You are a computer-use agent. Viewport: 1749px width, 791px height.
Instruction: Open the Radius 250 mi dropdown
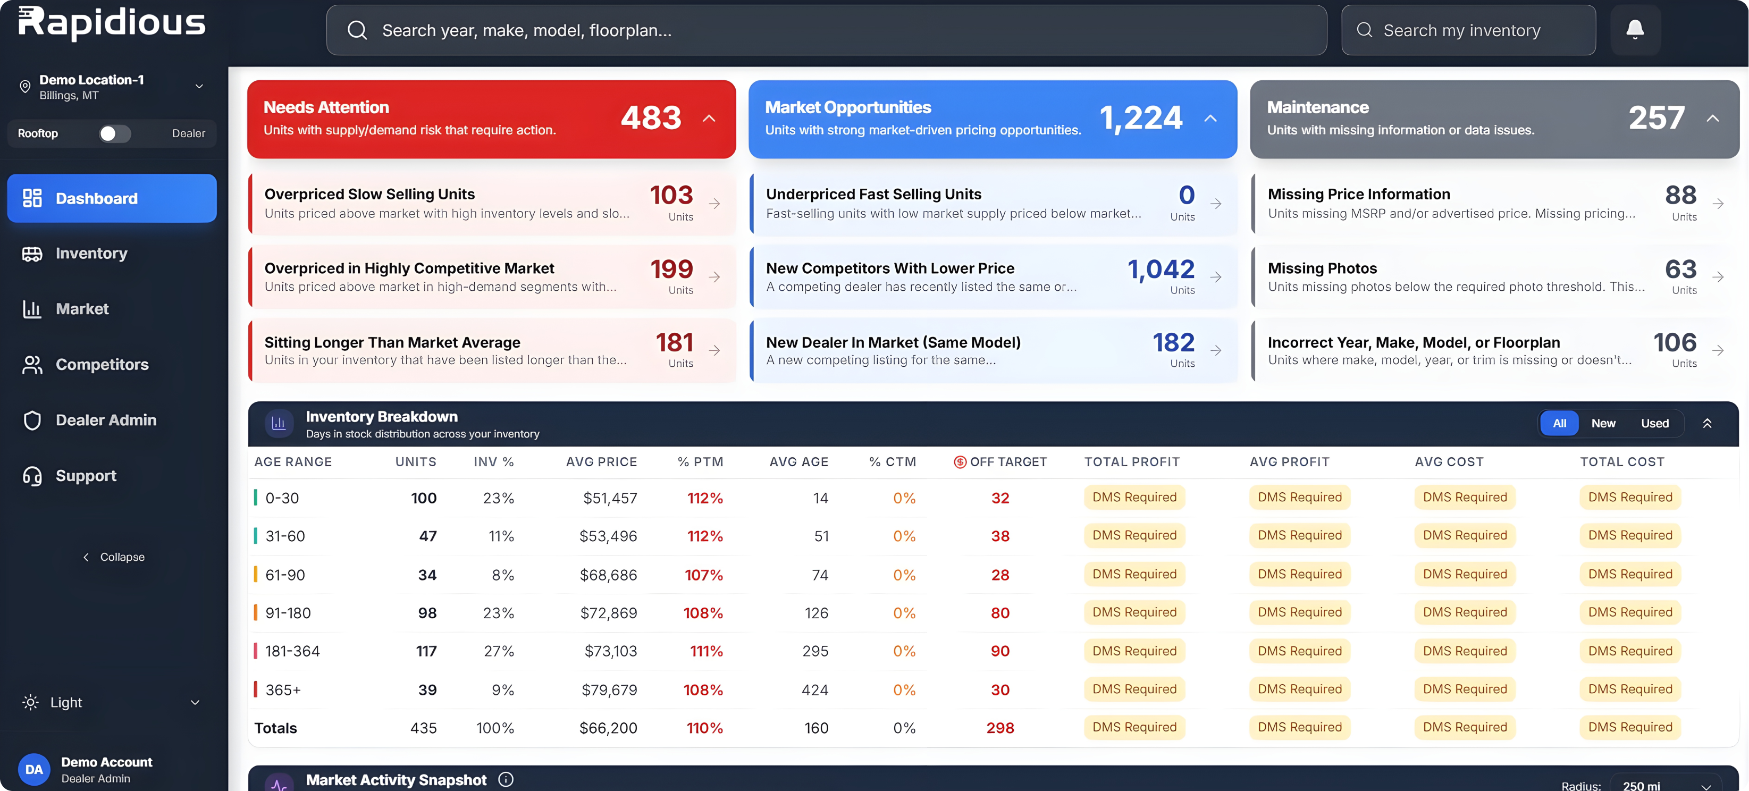click(x=1666, y=784)
